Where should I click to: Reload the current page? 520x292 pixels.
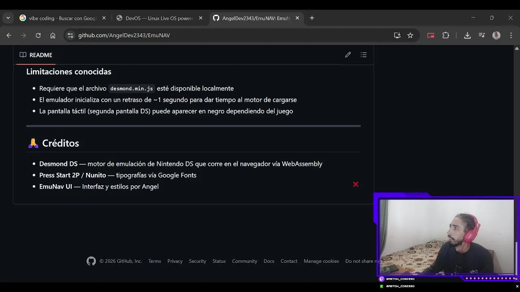(38, 35)
